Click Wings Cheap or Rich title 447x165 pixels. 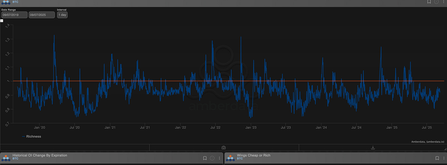(x=254, y=155)
